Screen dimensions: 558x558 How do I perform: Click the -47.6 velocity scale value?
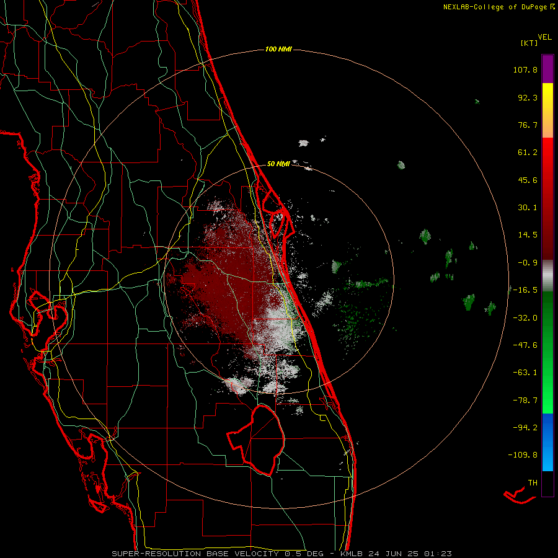(x=525, y=345)
